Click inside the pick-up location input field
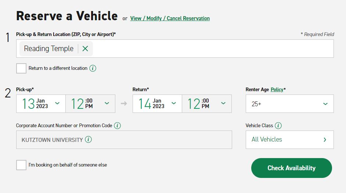The width and height of the screenshot is (346, 193). (x=213, y=49)
